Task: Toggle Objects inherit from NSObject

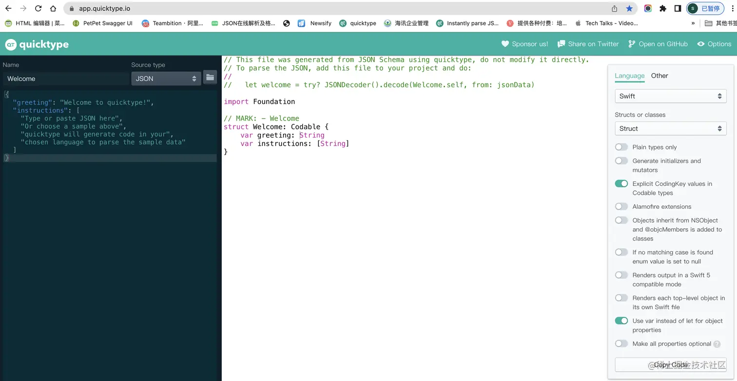Action: coord(621,220)
